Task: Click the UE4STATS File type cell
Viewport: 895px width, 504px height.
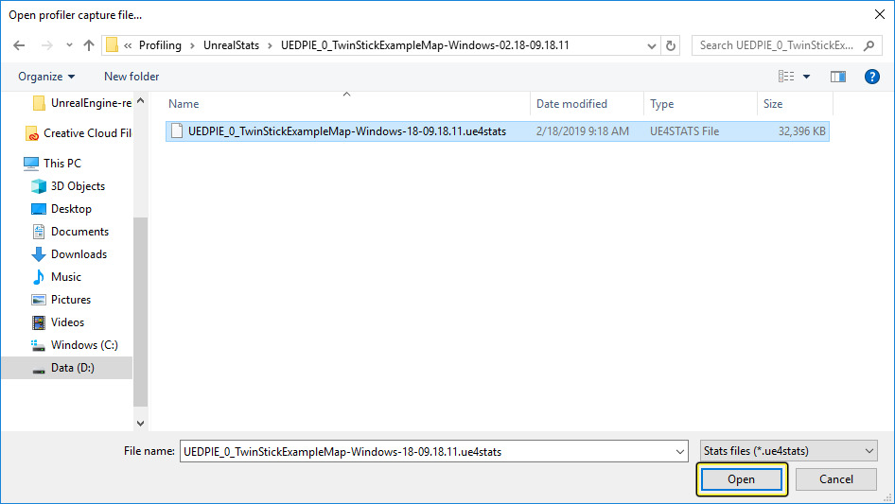Action: pyautogui.click(x=684, y=131)
